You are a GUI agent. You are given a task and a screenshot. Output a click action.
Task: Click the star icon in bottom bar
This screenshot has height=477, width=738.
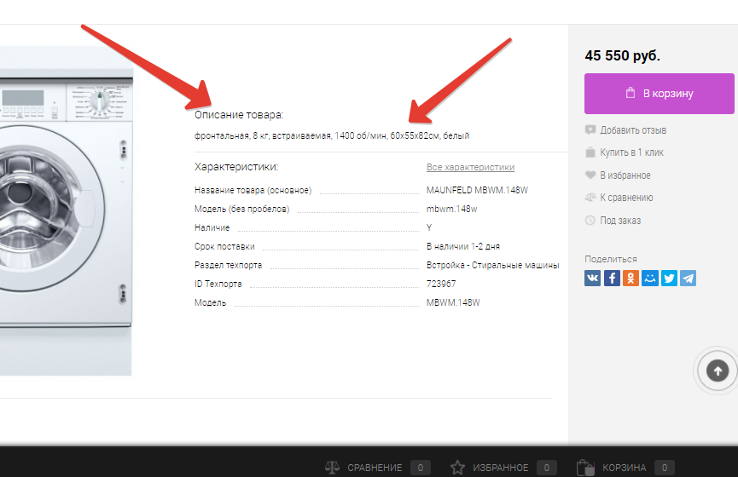pyautogui.click(x=457, y=467)
